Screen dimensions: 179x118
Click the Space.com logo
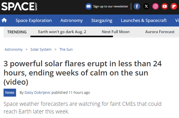tap(19, 6)
